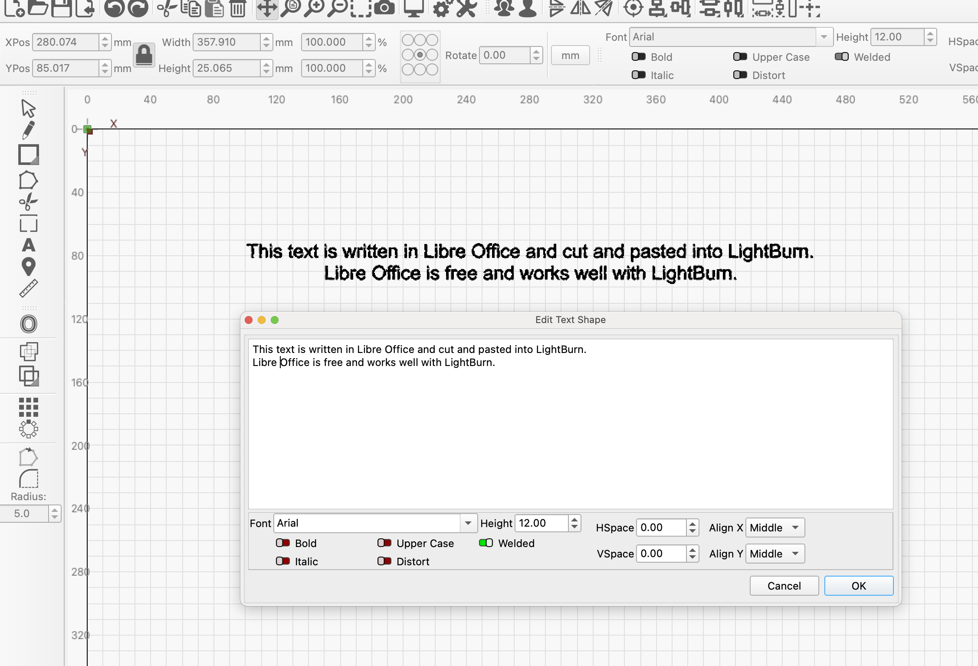978x666 pixels.
Task: Click the Rotate stepper arrows
Action: click(x=536, y=55)
